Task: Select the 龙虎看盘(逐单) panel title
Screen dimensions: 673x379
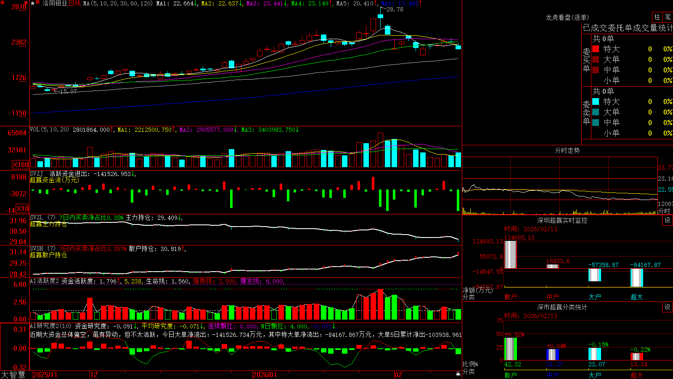Action: (567, 17)
